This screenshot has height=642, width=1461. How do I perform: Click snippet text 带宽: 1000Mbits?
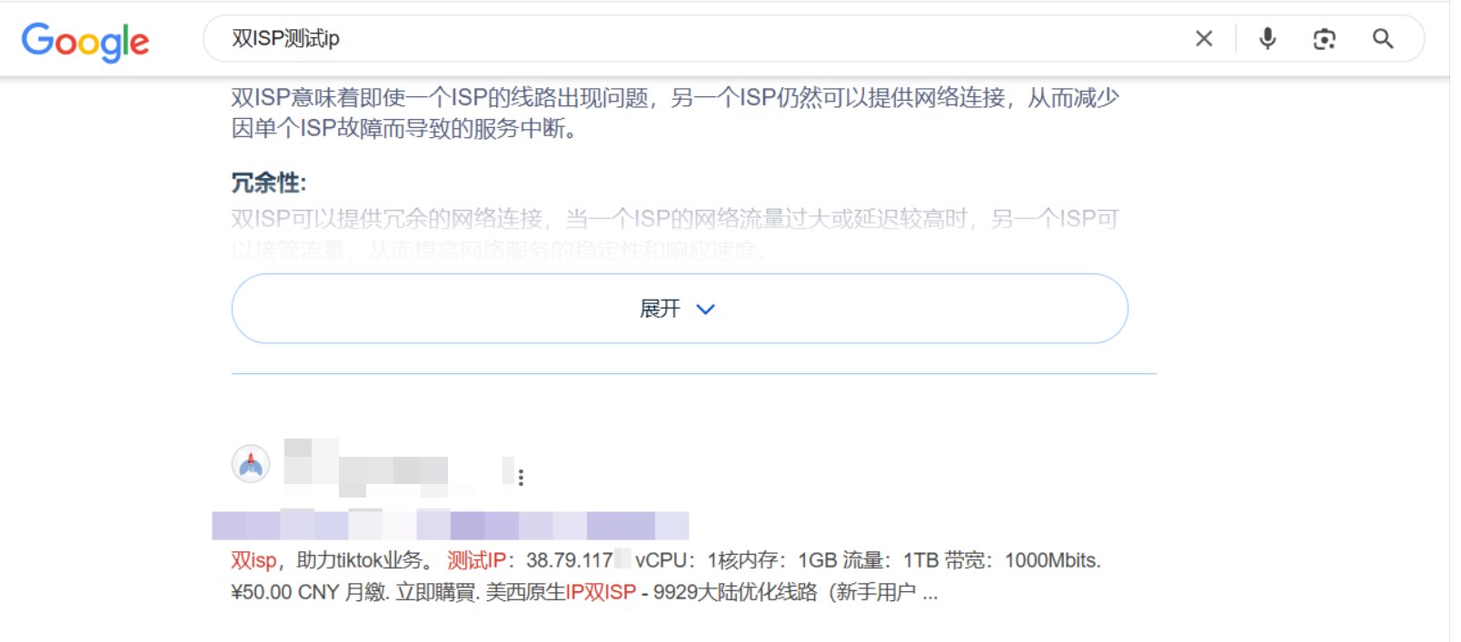(1022, 560)
